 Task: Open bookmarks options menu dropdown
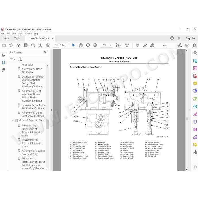(13, 59)
